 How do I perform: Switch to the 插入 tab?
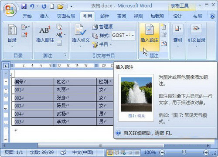44,16
